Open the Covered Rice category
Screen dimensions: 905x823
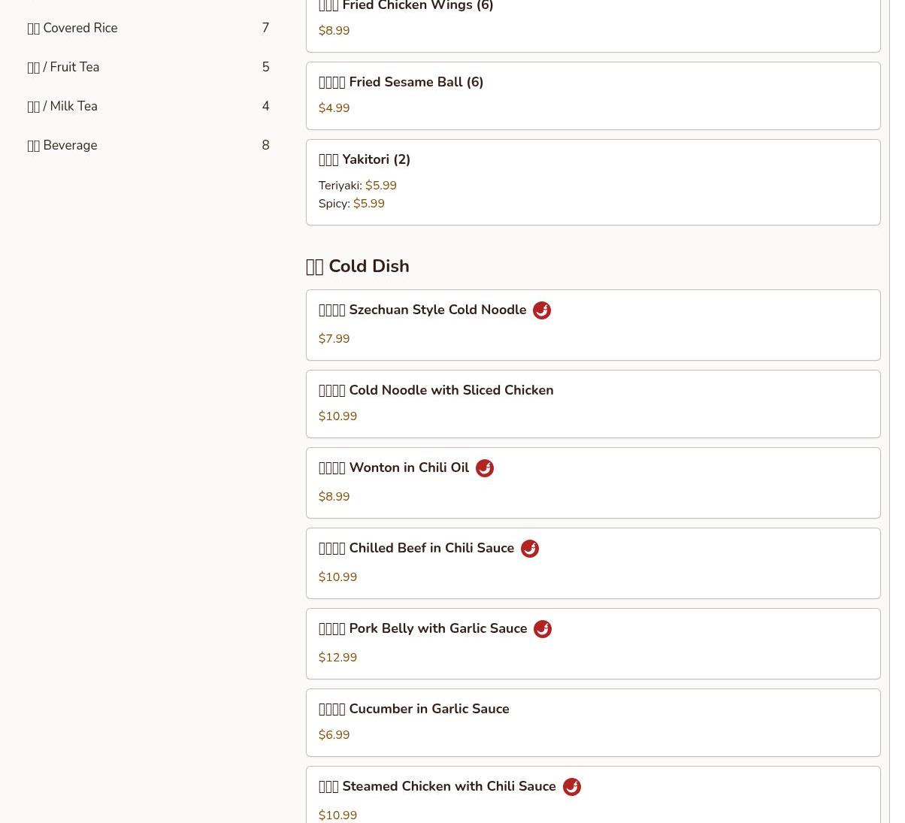tap(148, 28)
